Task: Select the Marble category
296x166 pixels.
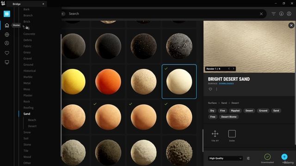Action: pos(28,77)
